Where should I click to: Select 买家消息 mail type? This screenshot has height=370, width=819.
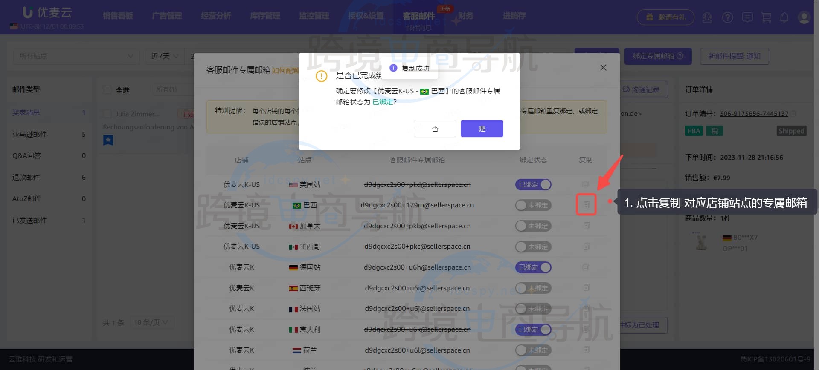49,112
